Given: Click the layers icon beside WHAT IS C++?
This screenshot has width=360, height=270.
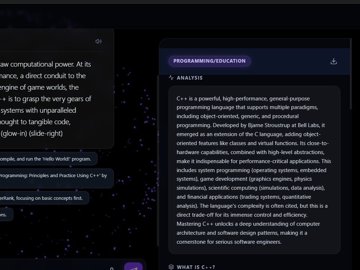Looking at the screenshot, I should 171,267.
